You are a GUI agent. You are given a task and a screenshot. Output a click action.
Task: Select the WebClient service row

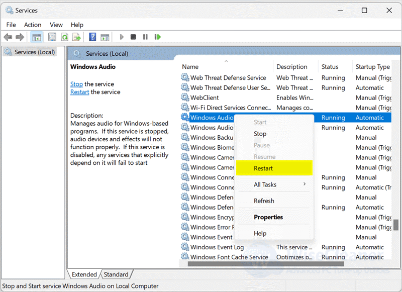click(286, 98)
